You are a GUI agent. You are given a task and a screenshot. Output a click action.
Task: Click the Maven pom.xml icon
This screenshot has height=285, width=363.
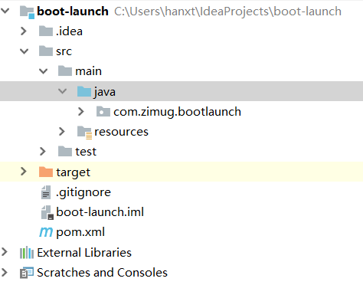pos(46,232)
